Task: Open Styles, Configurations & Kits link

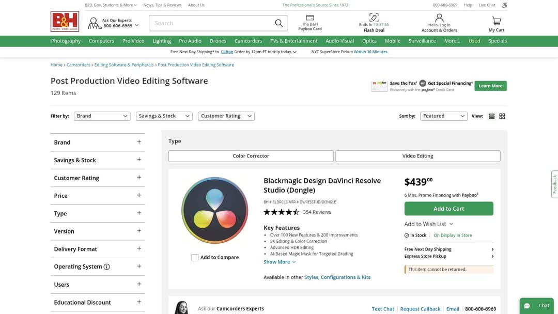Action: click(337, 277)
